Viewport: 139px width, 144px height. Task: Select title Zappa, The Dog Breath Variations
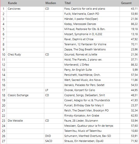coord(91,50)
